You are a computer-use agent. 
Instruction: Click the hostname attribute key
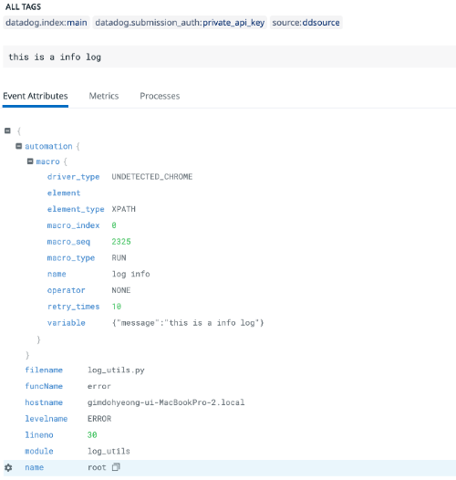coord(44,402)
